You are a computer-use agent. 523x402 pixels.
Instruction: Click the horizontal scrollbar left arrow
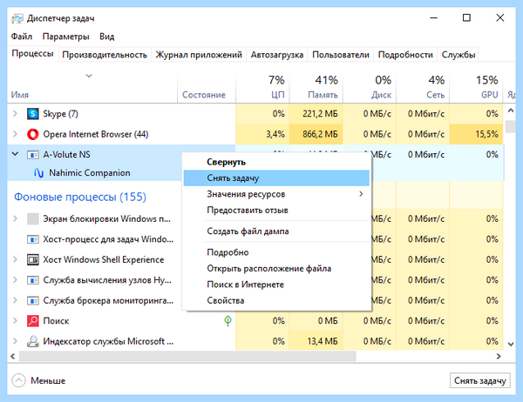point(13,357)
